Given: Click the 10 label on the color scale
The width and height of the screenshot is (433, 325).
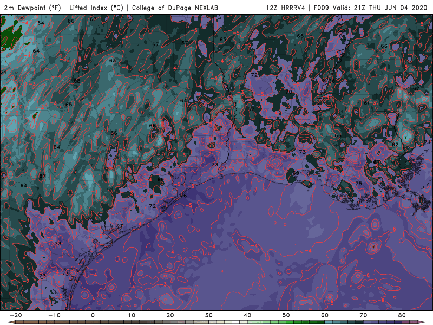Looking at the screenshot, I should point(132,315).
